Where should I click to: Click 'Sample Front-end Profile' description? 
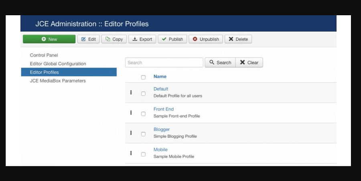click(x=176, y=116)
